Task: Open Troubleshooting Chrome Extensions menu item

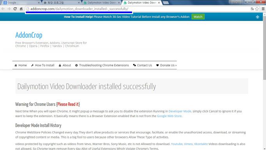Action: coord(102,65)
